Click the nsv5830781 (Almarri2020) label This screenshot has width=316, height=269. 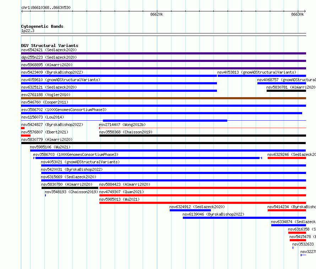[291, 87]
